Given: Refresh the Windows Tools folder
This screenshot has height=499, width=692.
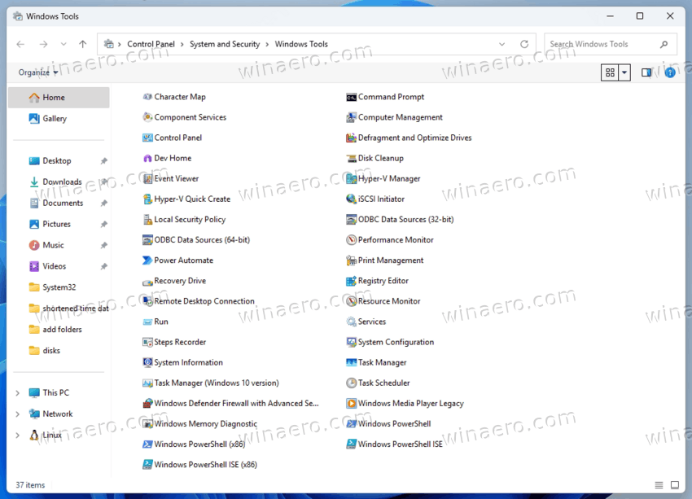Looking at the screenshot, I should pyautogui.click(x=524, y=44).
